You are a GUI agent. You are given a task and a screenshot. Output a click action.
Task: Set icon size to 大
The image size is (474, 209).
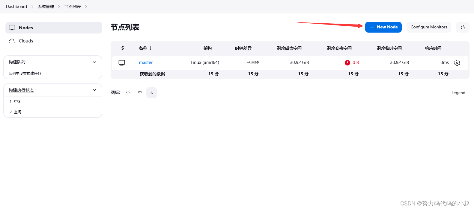point(152,93)
